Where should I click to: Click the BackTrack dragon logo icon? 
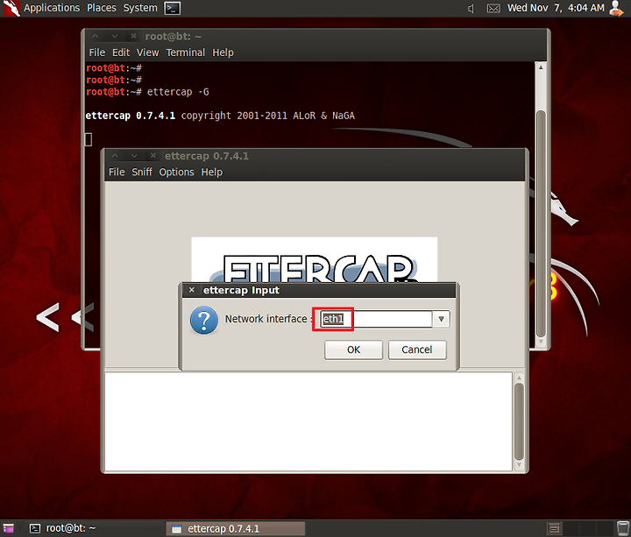point(11,8)
